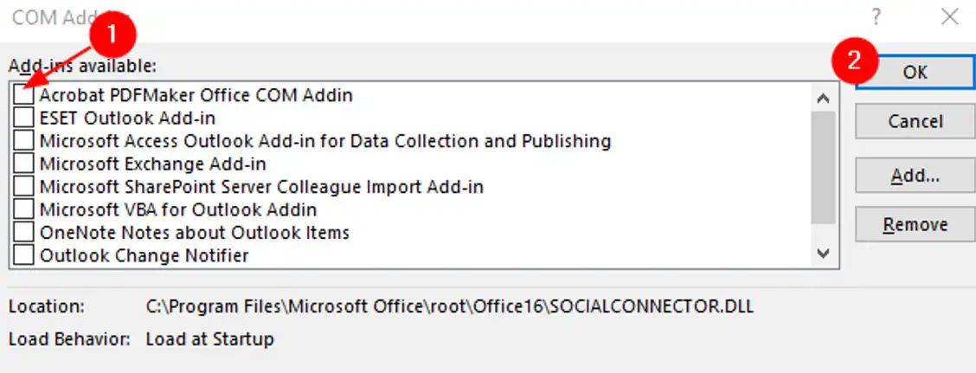Select Microsoft Exchange Add-in text in list
The height and width of the screenshot is (373, 976).
click(153, 164)
